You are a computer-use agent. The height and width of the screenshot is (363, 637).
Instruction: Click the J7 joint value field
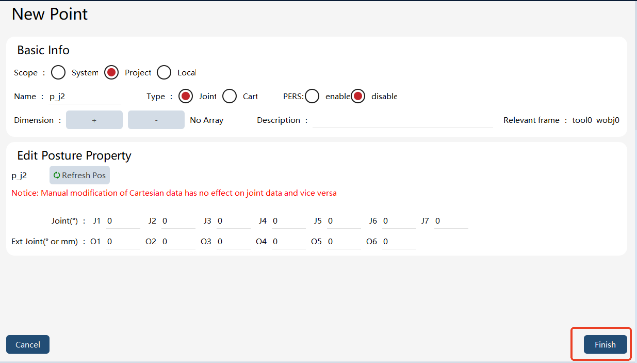(x=451, y=221)
